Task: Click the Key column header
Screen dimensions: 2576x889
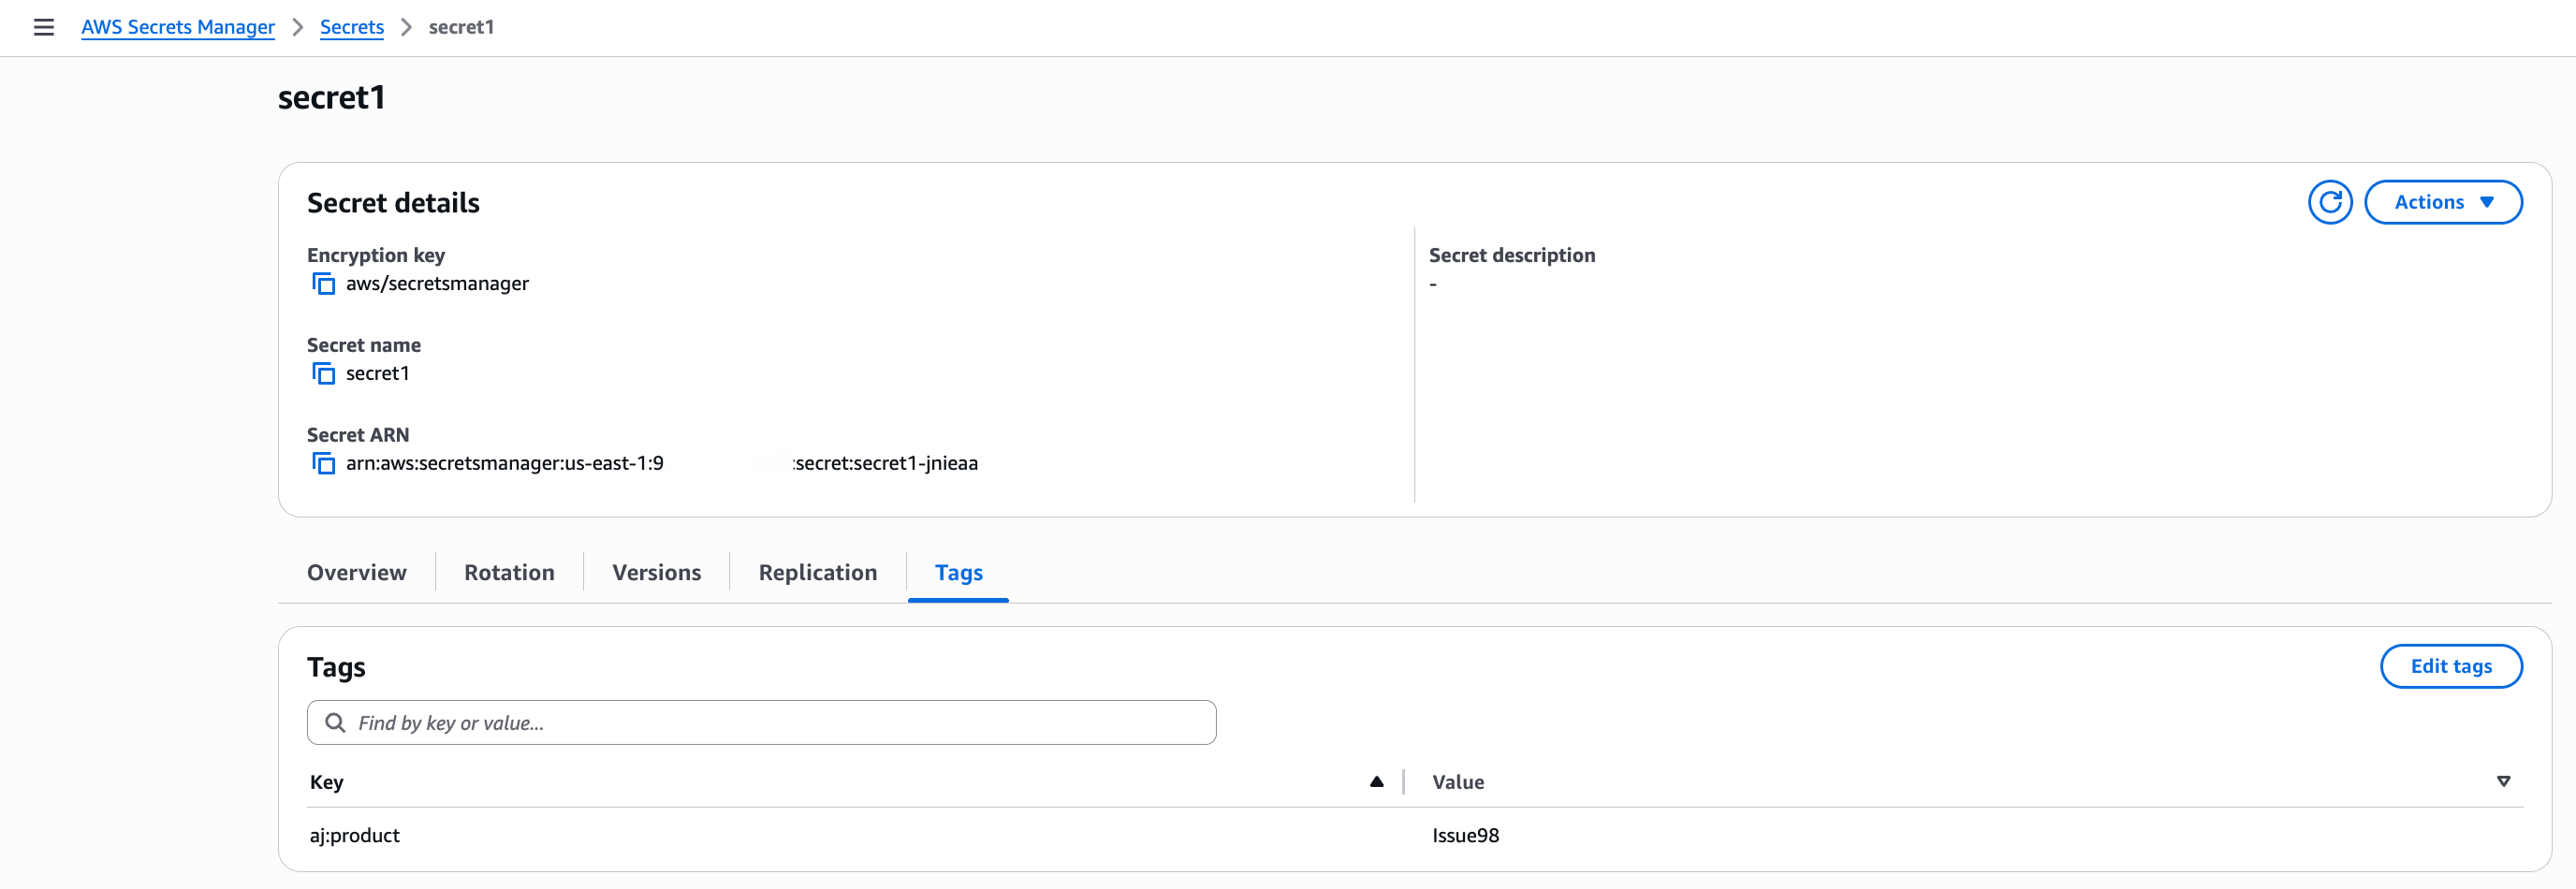Action: [x=327, y=783]
